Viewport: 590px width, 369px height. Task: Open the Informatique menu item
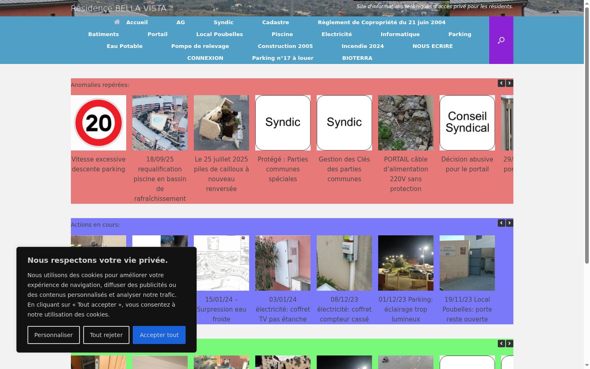coord(400,34)
